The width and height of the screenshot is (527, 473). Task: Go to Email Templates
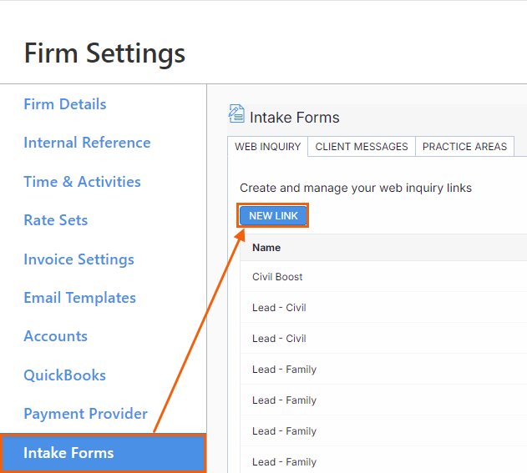tap(79, 298)
